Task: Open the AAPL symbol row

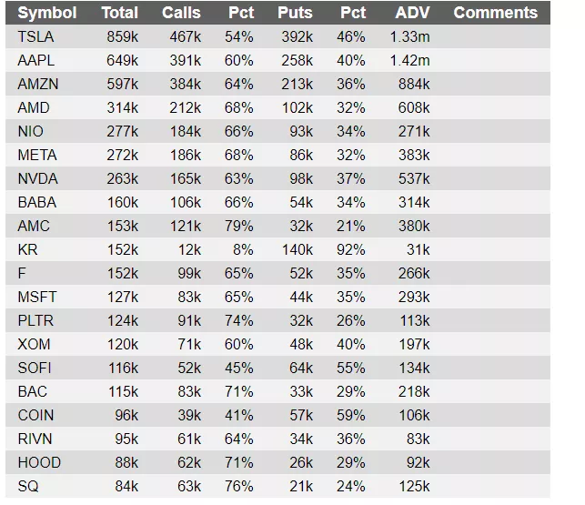Action: coord(36,60)
